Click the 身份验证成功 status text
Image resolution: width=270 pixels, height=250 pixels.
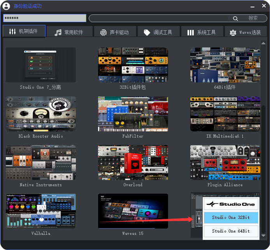[x=28, y=6]
